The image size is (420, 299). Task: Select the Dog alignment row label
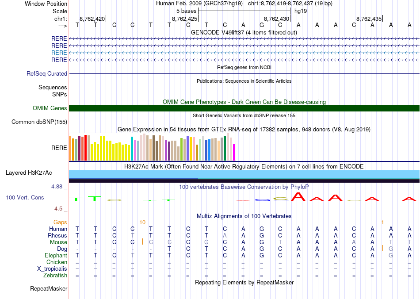(62, 249)
